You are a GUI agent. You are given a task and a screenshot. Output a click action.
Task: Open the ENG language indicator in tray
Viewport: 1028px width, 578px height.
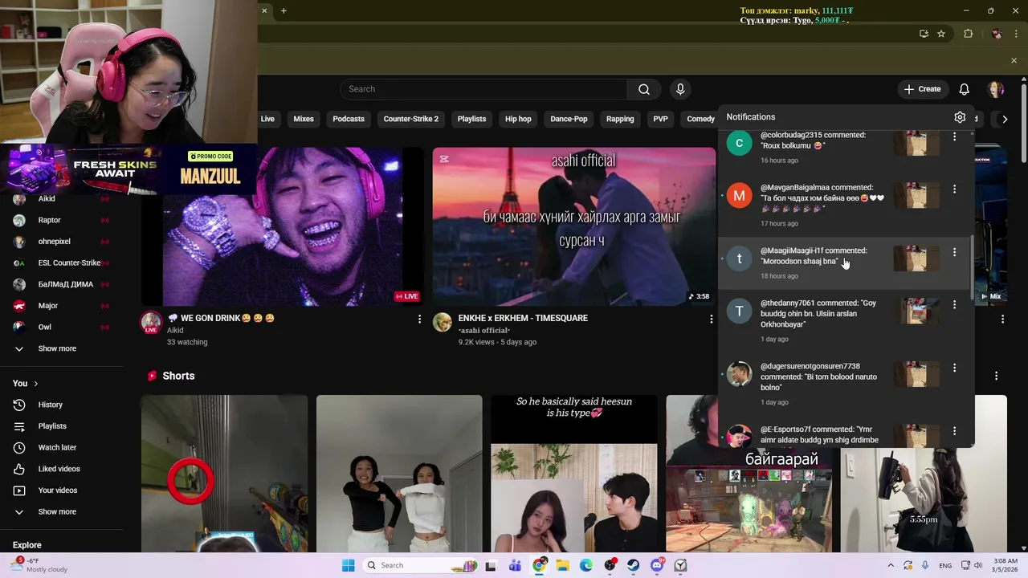pyautogui.click(x=945, y=565)
